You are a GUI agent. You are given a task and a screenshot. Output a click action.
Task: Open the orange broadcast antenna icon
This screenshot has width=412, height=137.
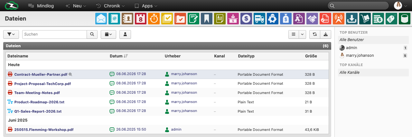tap(339, 19)
